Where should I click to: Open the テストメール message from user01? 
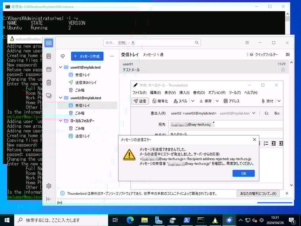(204, 67)
